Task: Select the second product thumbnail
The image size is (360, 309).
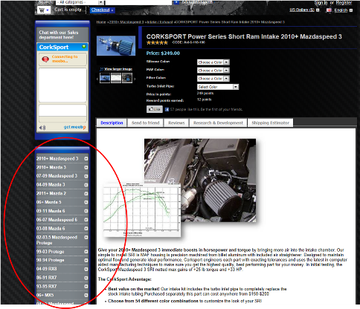Action: pos(116,78)
